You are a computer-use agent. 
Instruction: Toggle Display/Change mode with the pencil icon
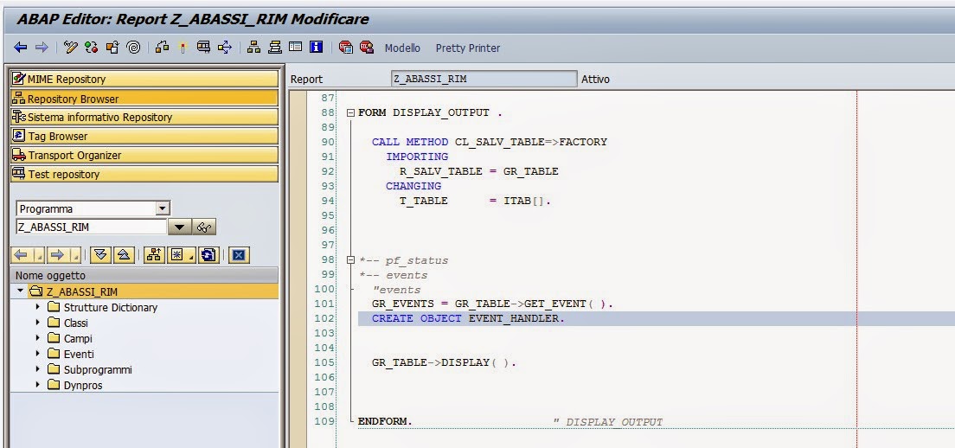(x=71, y=48)
